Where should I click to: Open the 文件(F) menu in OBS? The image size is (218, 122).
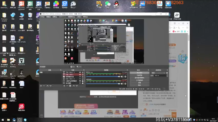(42, 17)
